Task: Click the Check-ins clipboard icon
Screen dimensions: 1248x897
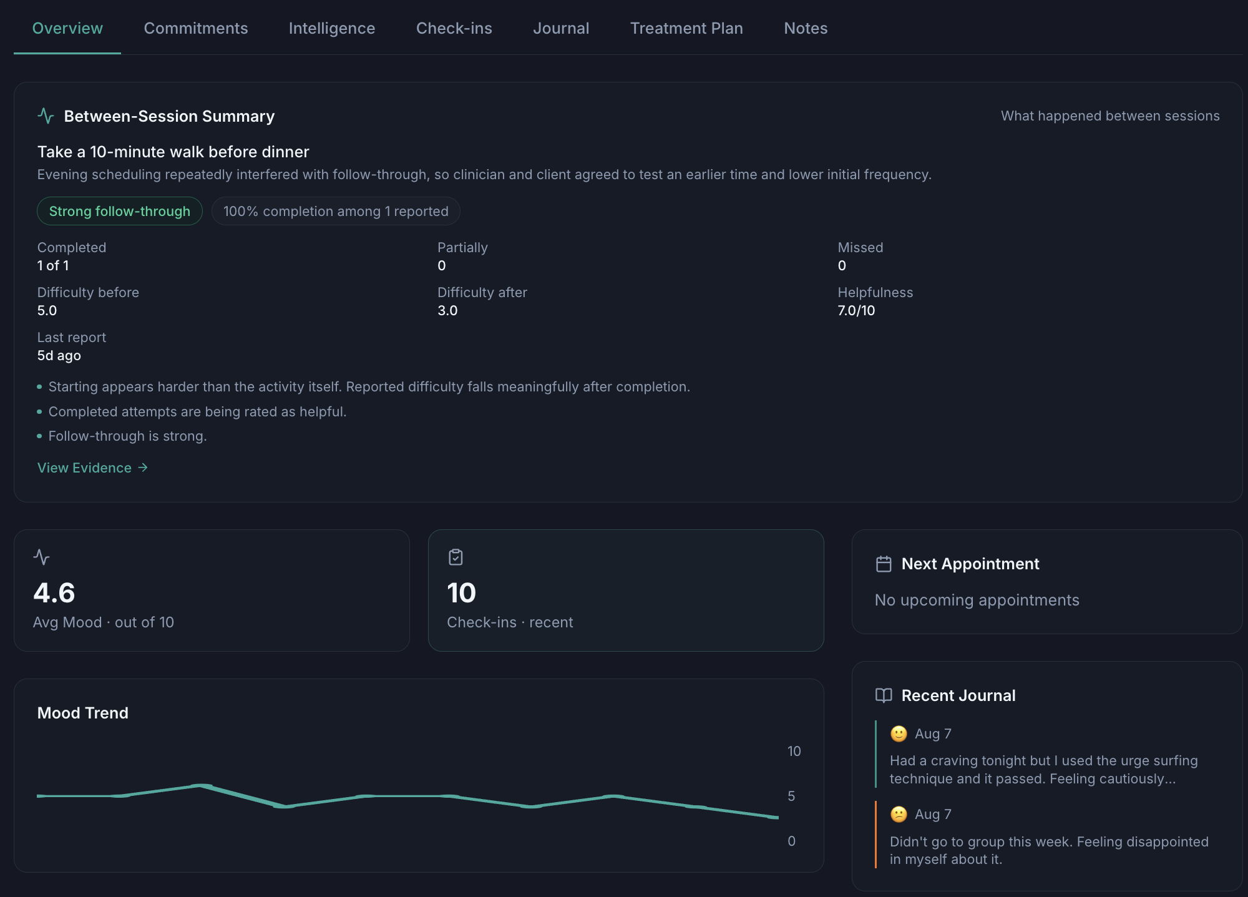Action: [x=456, y=557]
